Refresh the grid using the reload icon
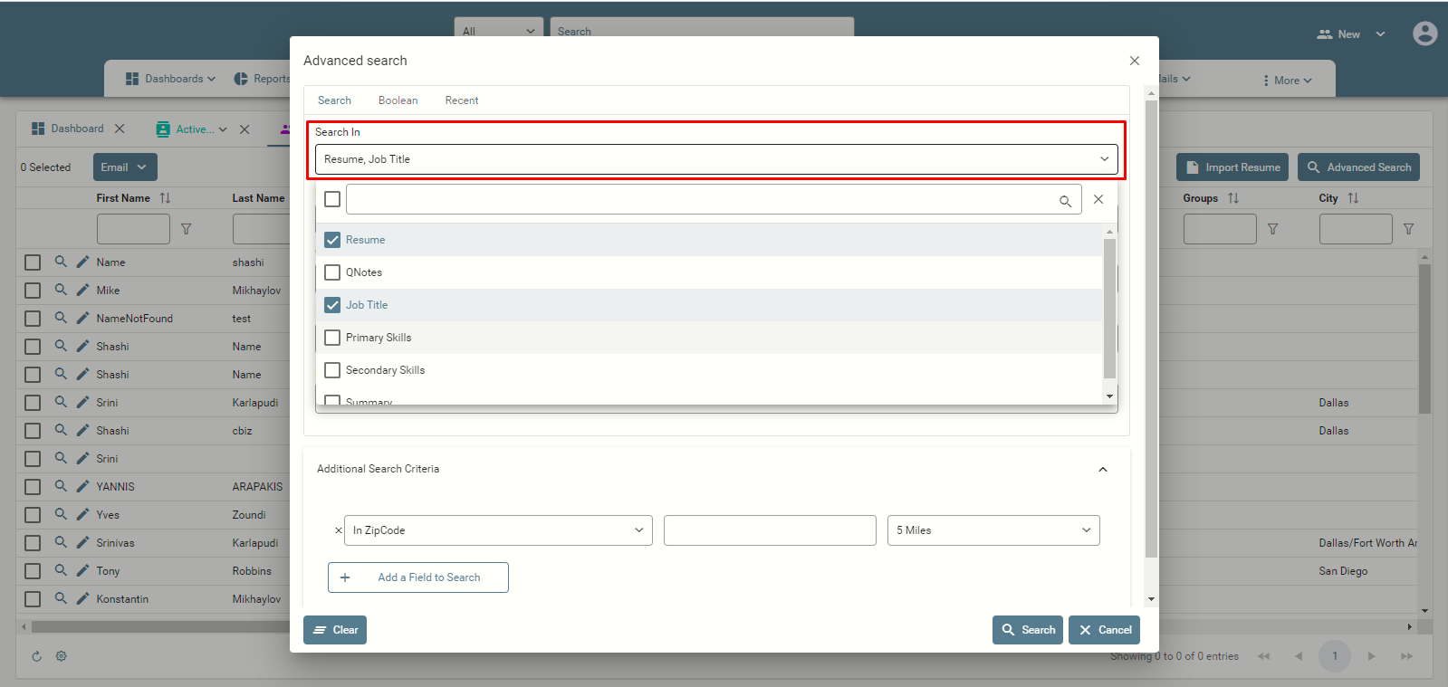Screen dimensions: 1448x687 tap(37, 656)
